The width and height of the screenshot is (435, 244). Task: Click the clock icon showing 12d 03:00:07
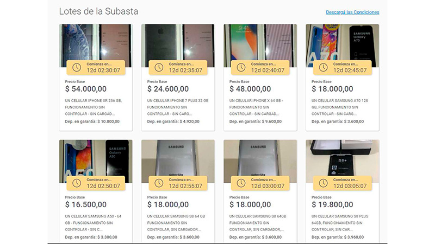tap(241, 183)
